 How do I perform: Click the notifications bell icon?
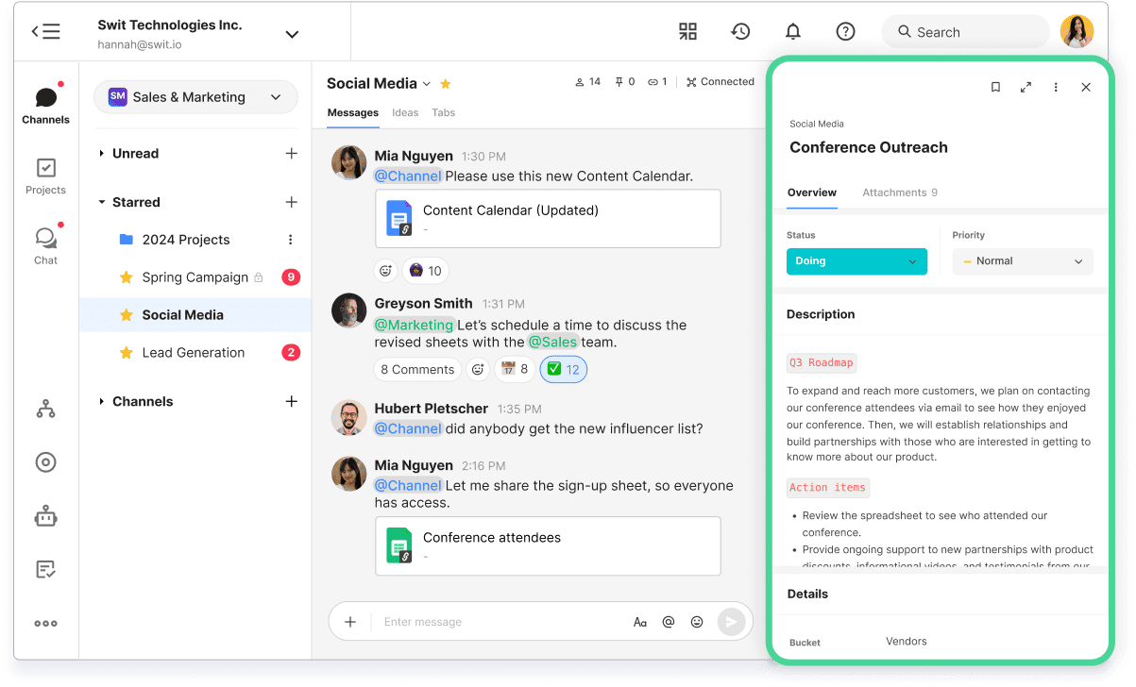click(x=793, y=32)
